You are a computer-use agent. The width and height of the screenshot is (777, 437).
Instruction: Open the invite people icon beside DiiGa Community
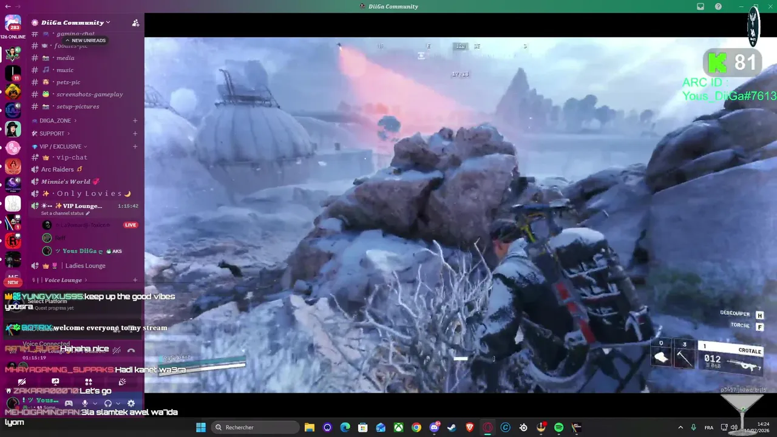click(x=135, y=23)
